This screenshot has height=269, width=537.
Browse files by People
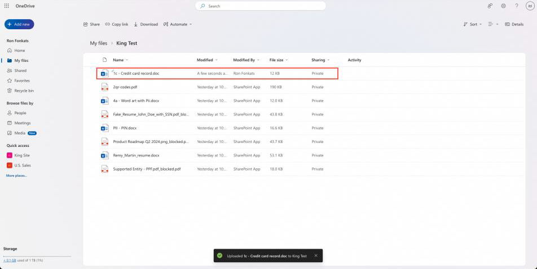click(x=16, y=113)
